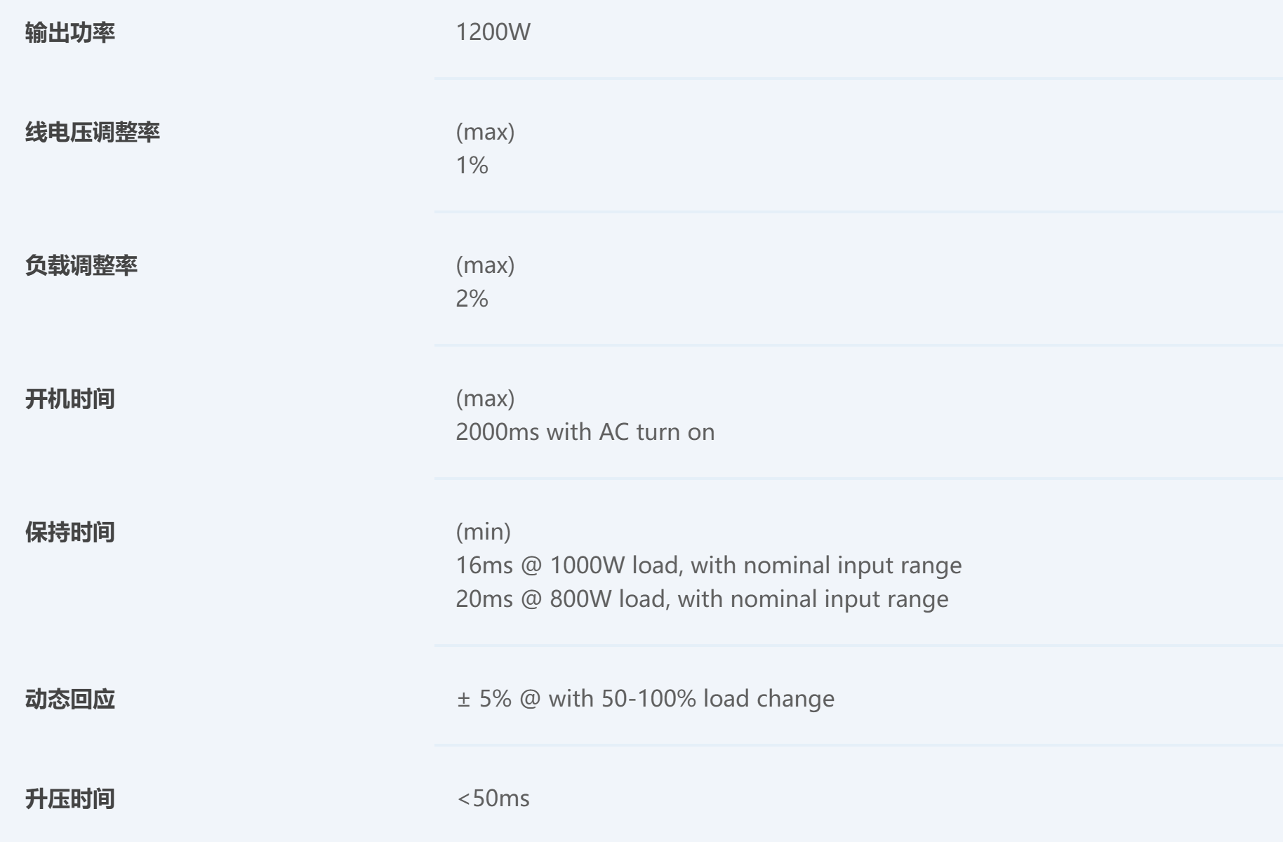The image size is (1283, 842).
Task: Click the 动态回应 label
Action: click(70, 700)
